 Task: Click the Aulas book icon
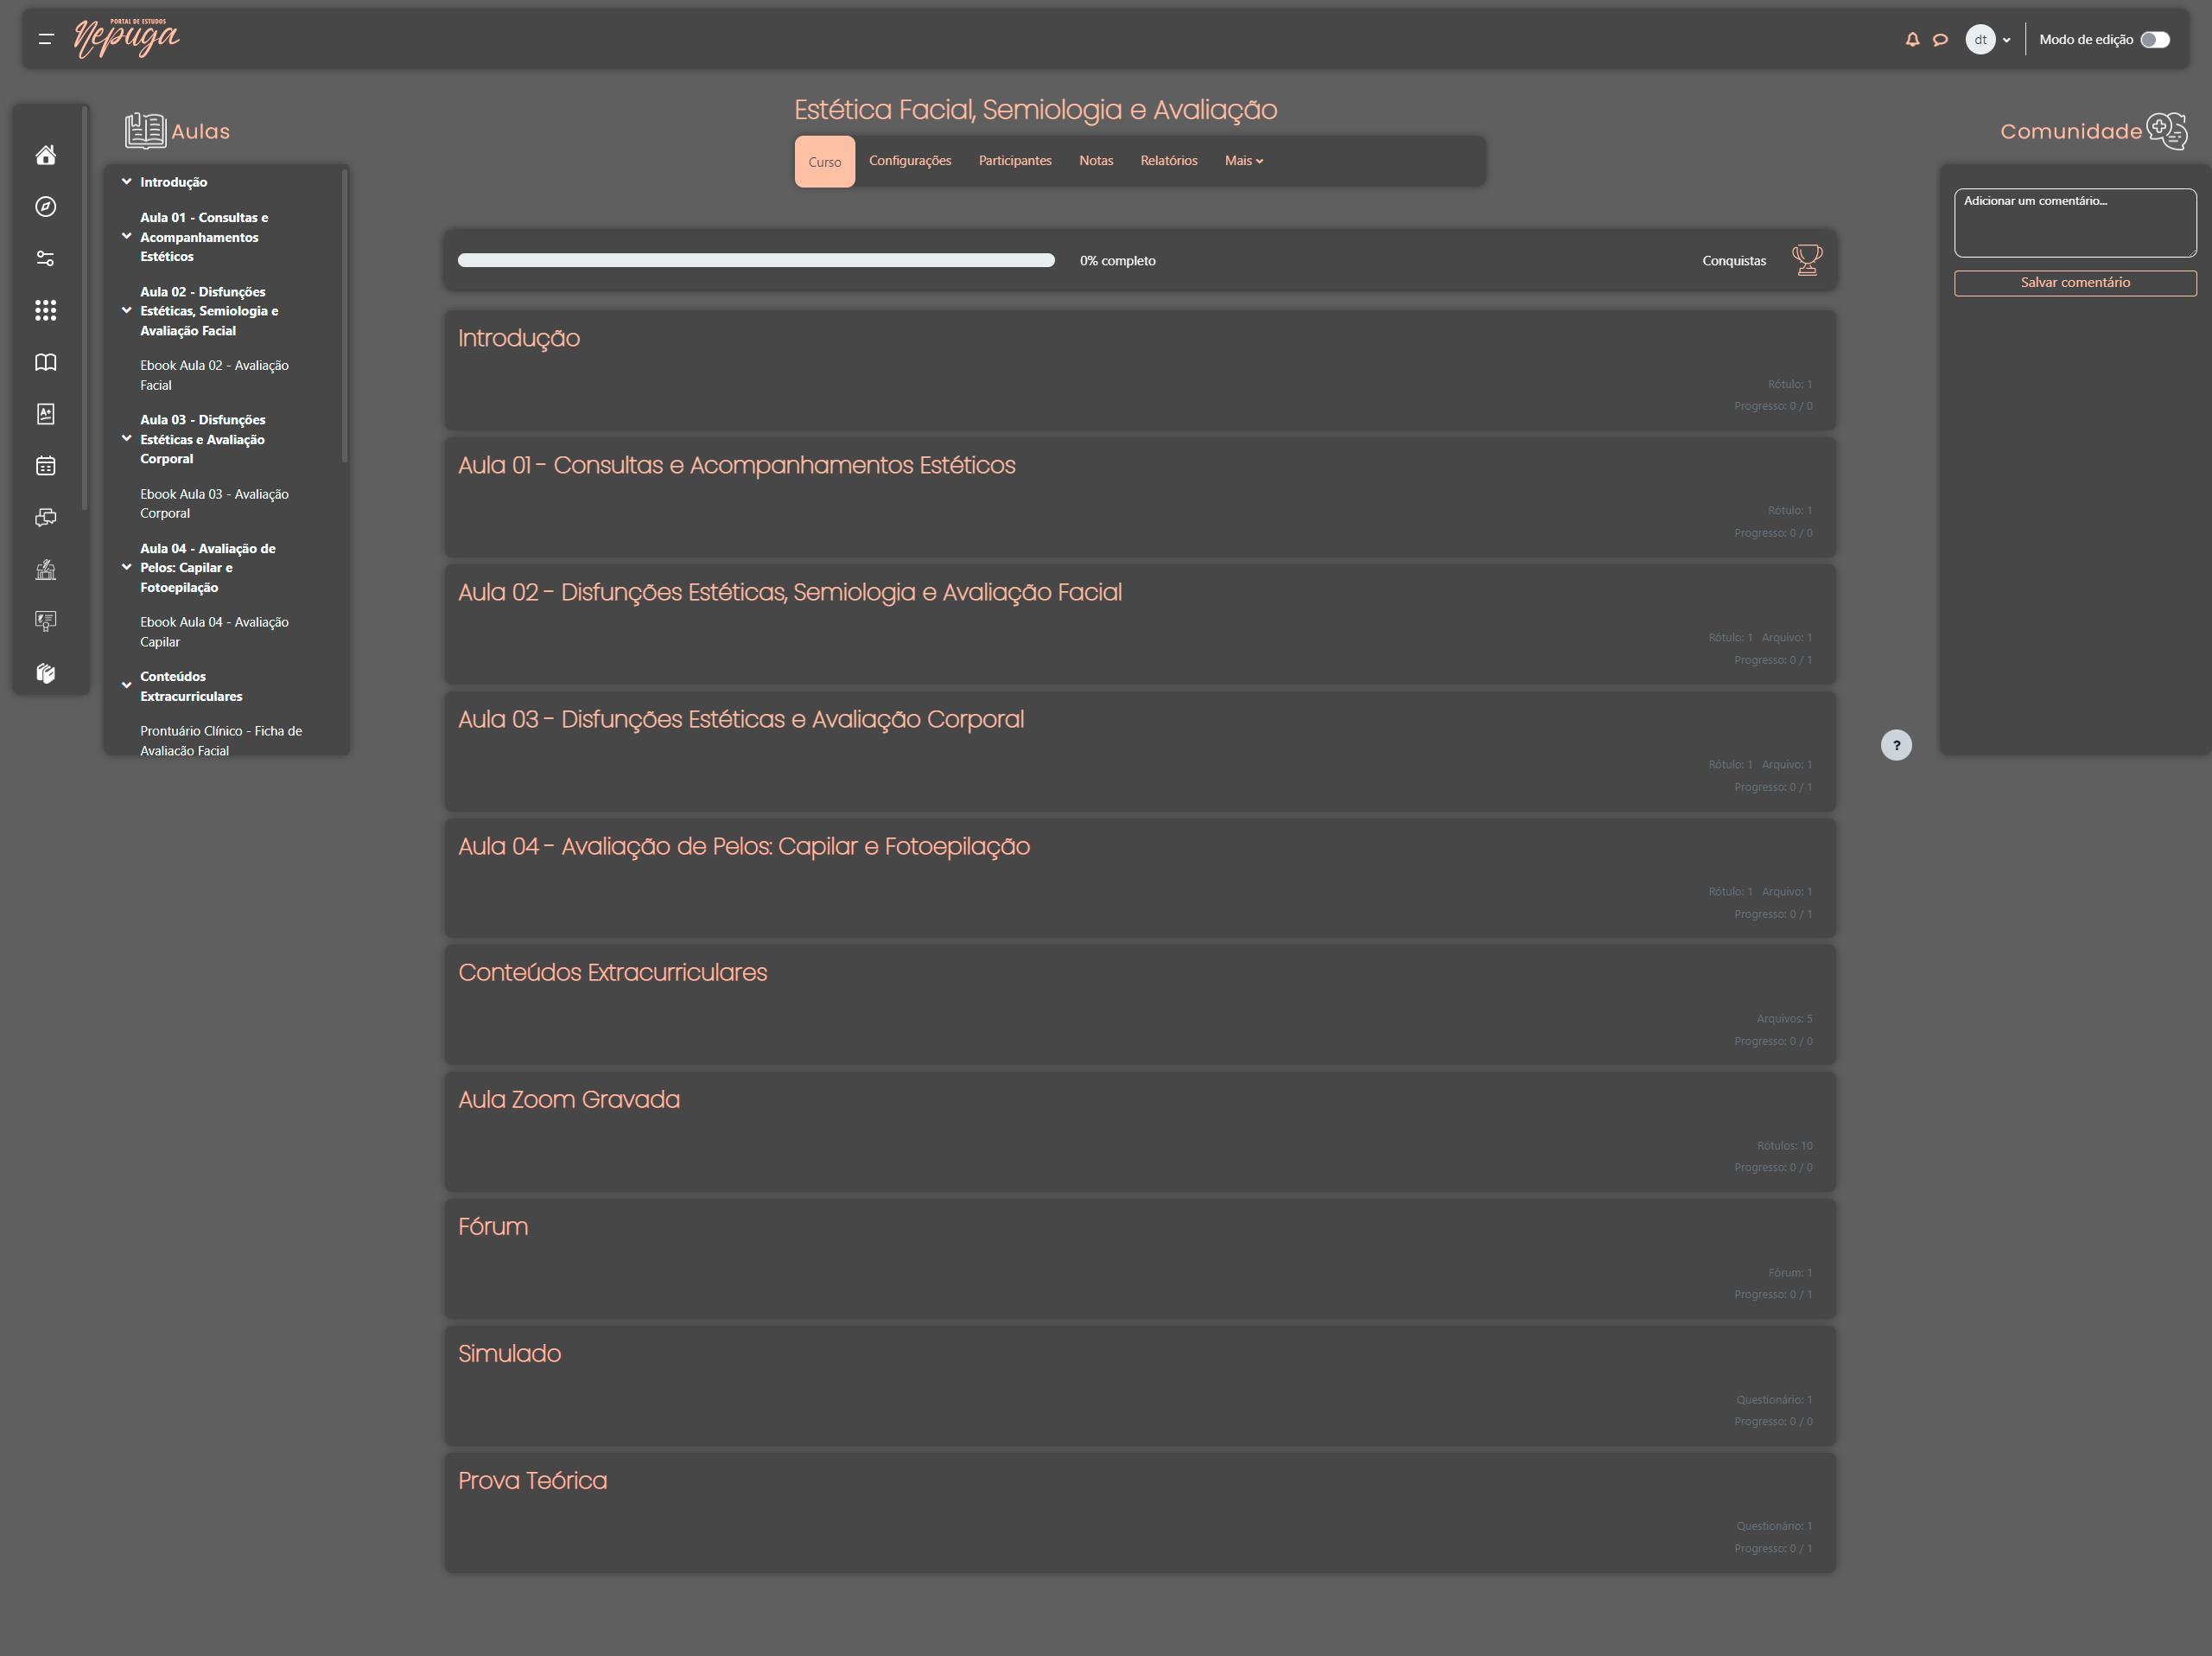click(146, 131)
